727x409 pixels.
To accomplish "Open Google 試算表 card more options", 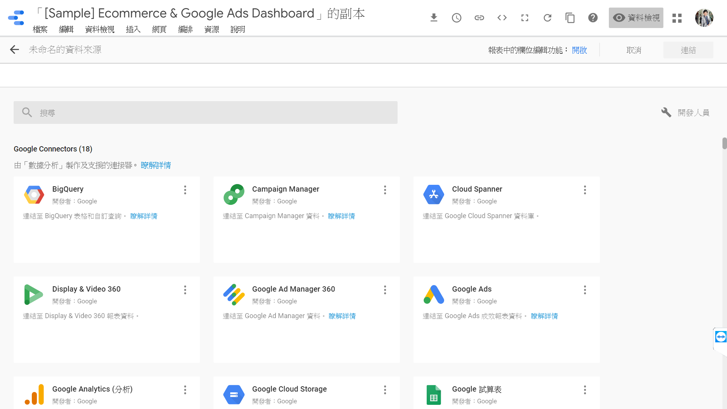I will (585, 390).
